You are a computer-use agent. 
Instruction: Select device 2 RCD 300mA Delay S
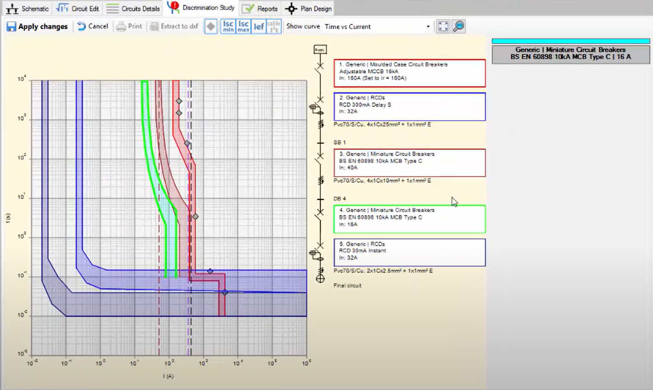pyautogui.click(x=410, y=107)
